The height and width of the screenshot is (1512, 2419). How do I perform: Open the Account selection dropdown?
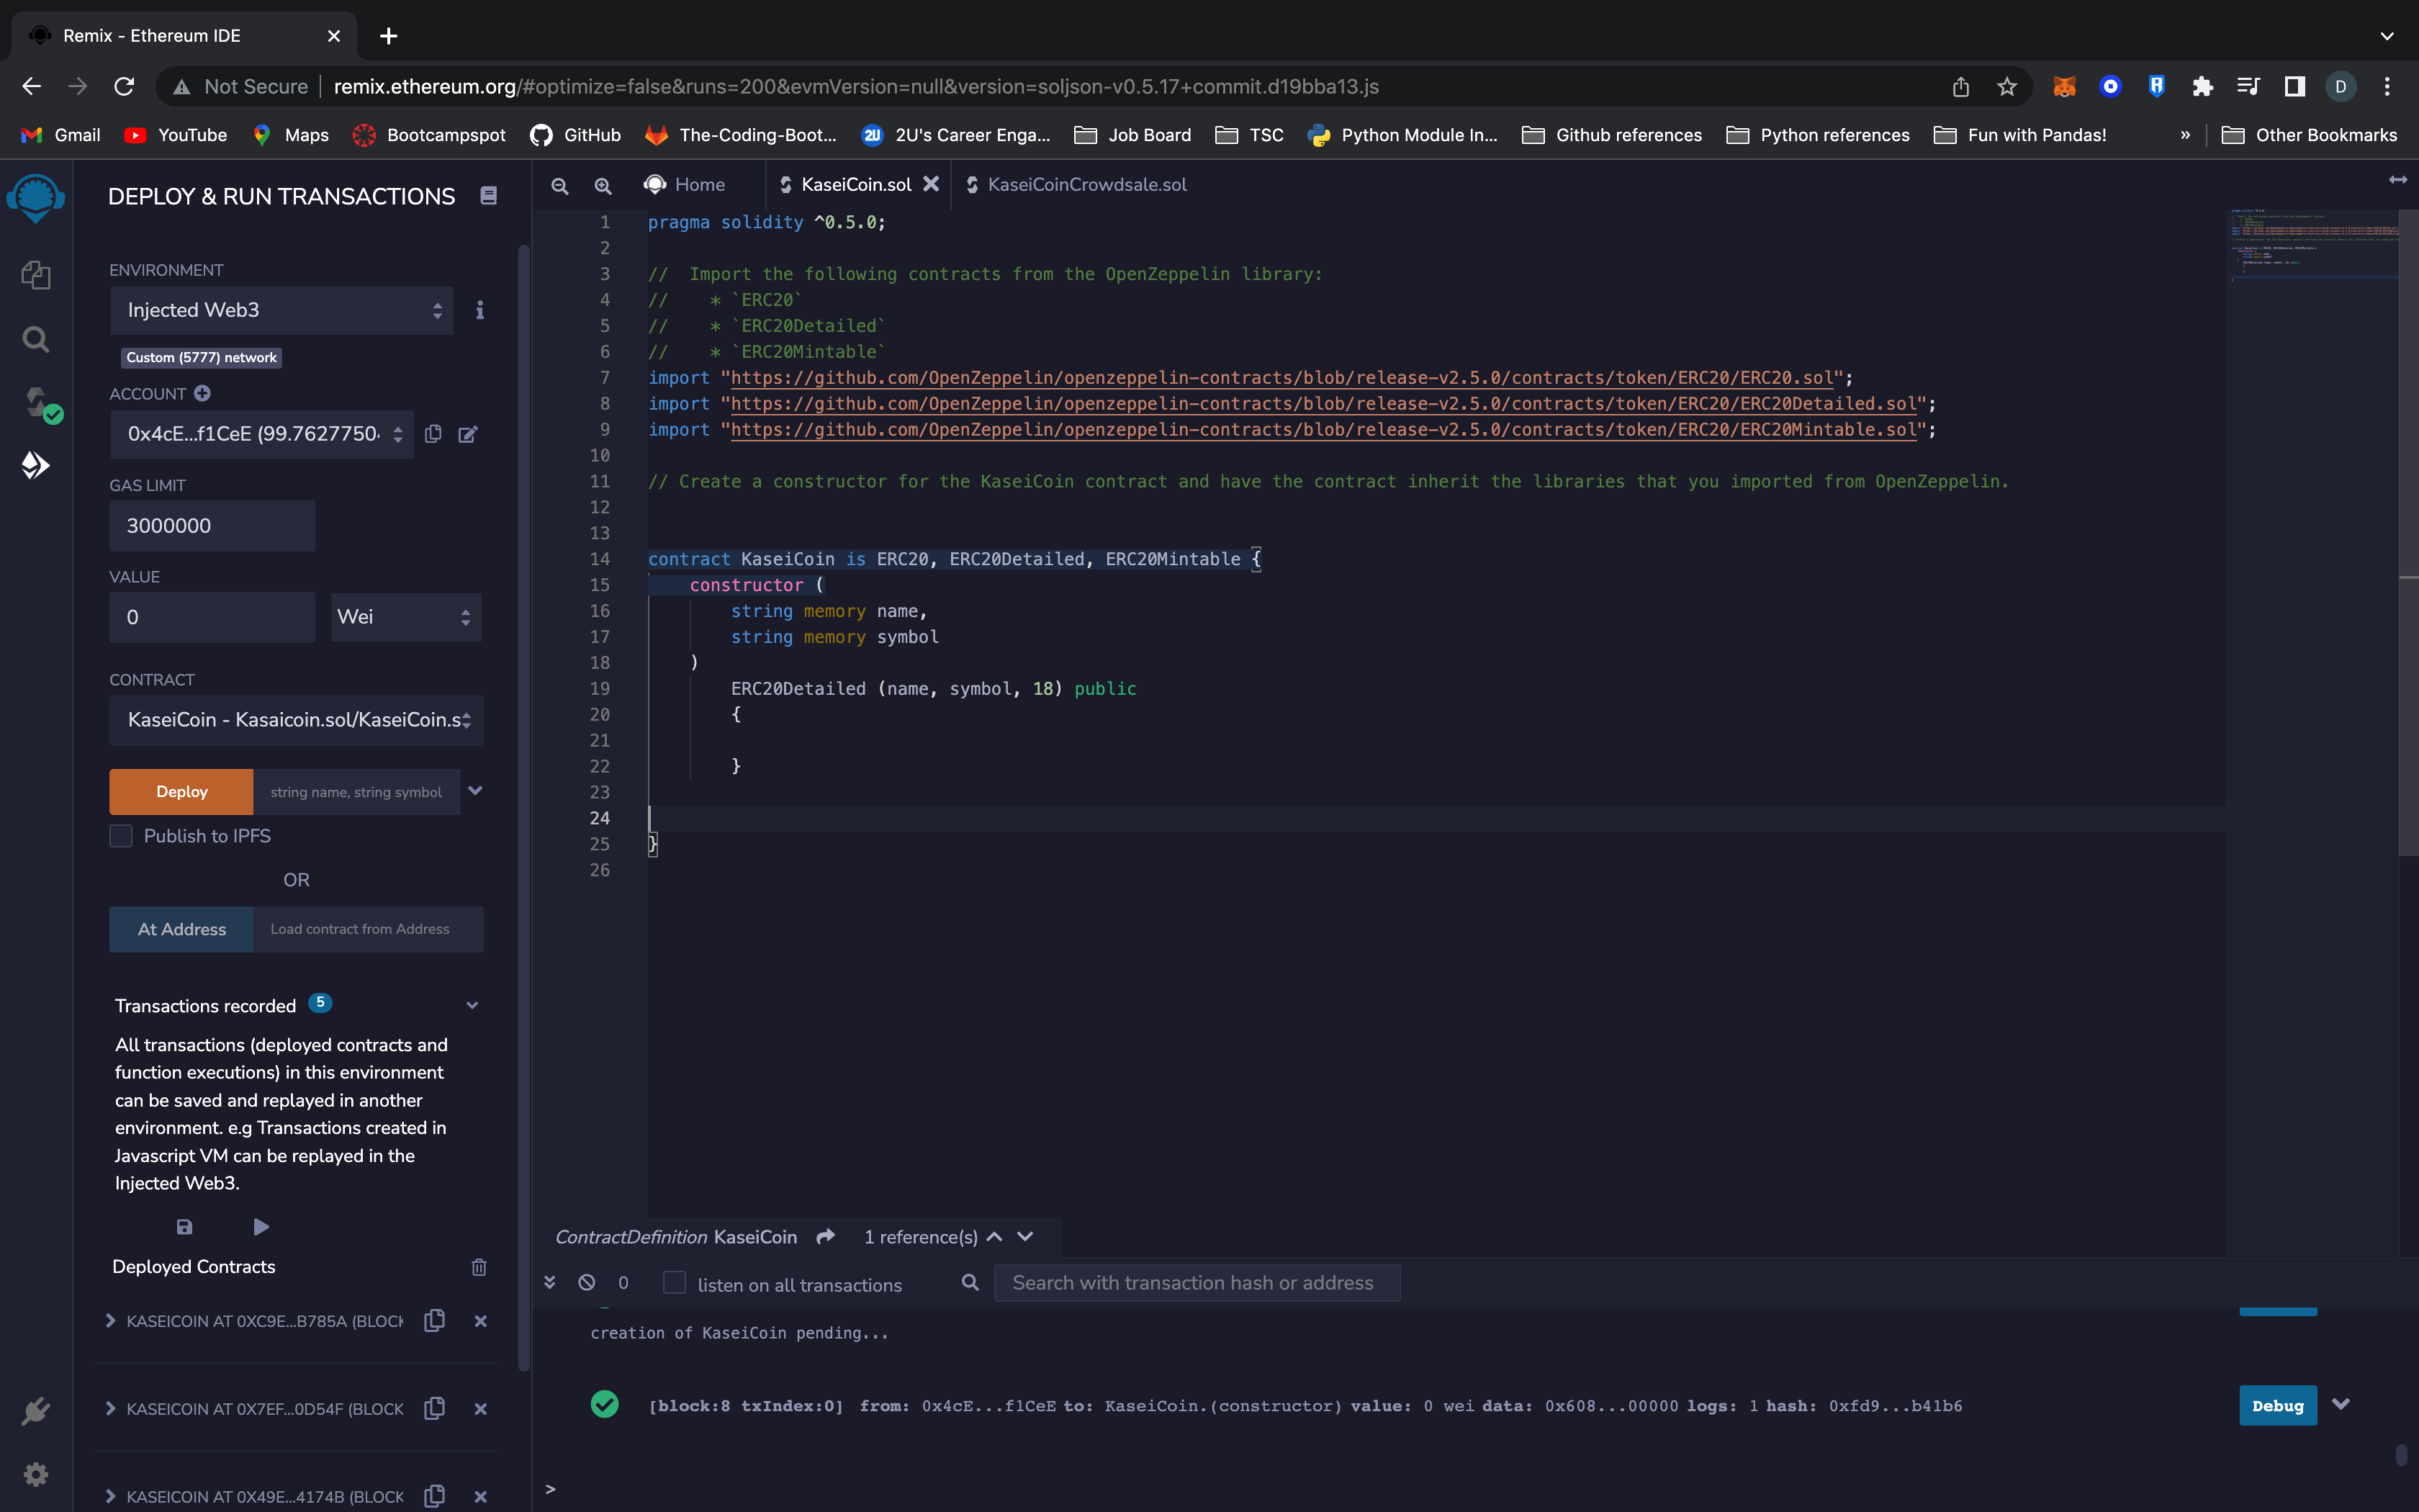coord(262,434)
